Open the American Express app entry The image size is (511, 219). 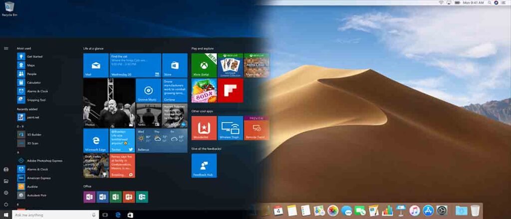[34, 178]
